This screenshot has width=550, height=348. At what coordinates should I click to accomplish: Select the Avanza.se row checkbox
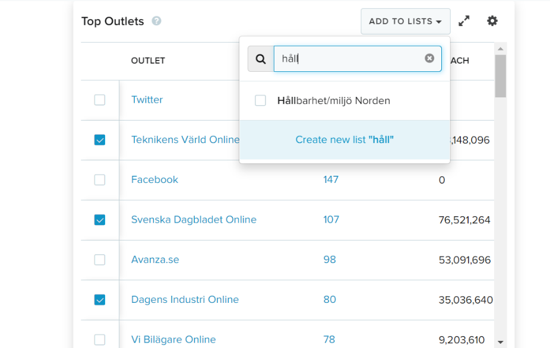(x=100, y=260)
